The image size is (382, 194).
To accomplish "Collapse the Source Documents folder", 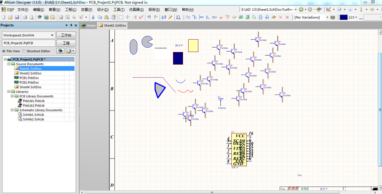I will pyautogui.click(x=9, y=64).
